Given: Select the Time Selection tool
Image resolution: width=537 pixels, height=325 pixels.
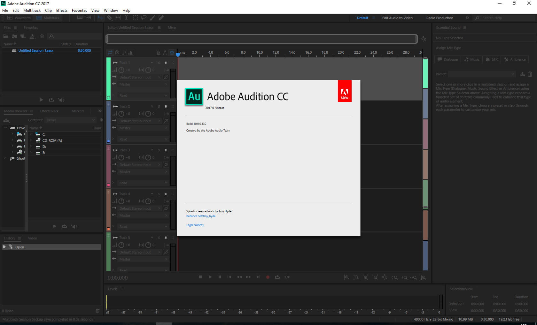Looking at the screenshot, I should point(127,18).
